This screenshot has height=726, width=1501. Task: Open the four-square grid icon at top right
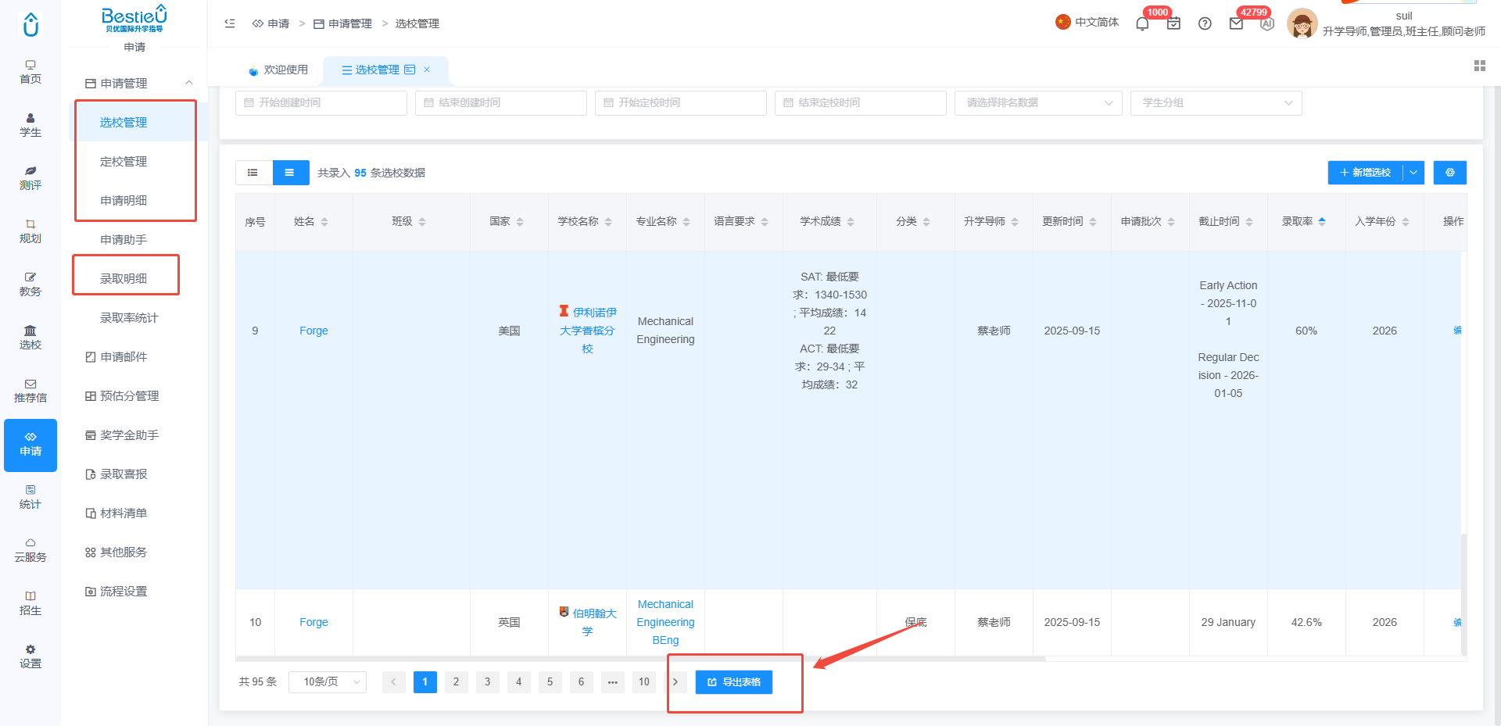(x=1479, y=66)
